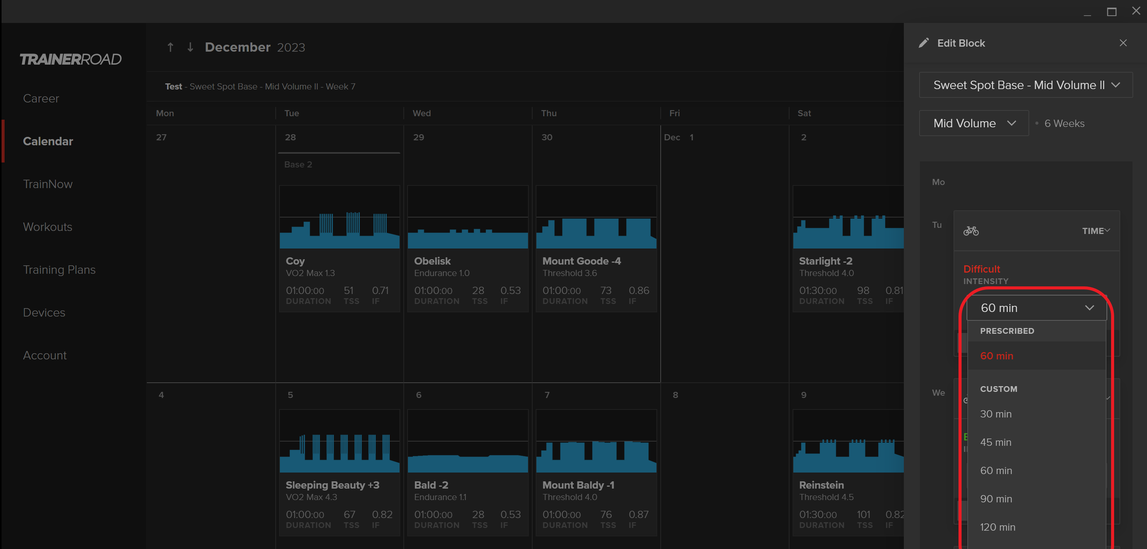Click the Base 2 label on November 28
The image size is (1147, 549).
pyautogui.click(x=298, y=164)
